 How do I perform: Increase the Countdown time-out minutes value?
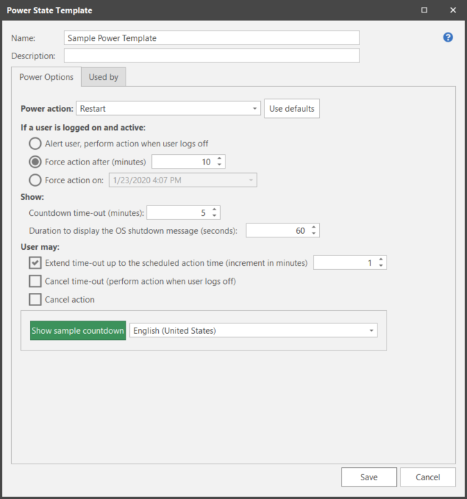[x=214, y=210]
